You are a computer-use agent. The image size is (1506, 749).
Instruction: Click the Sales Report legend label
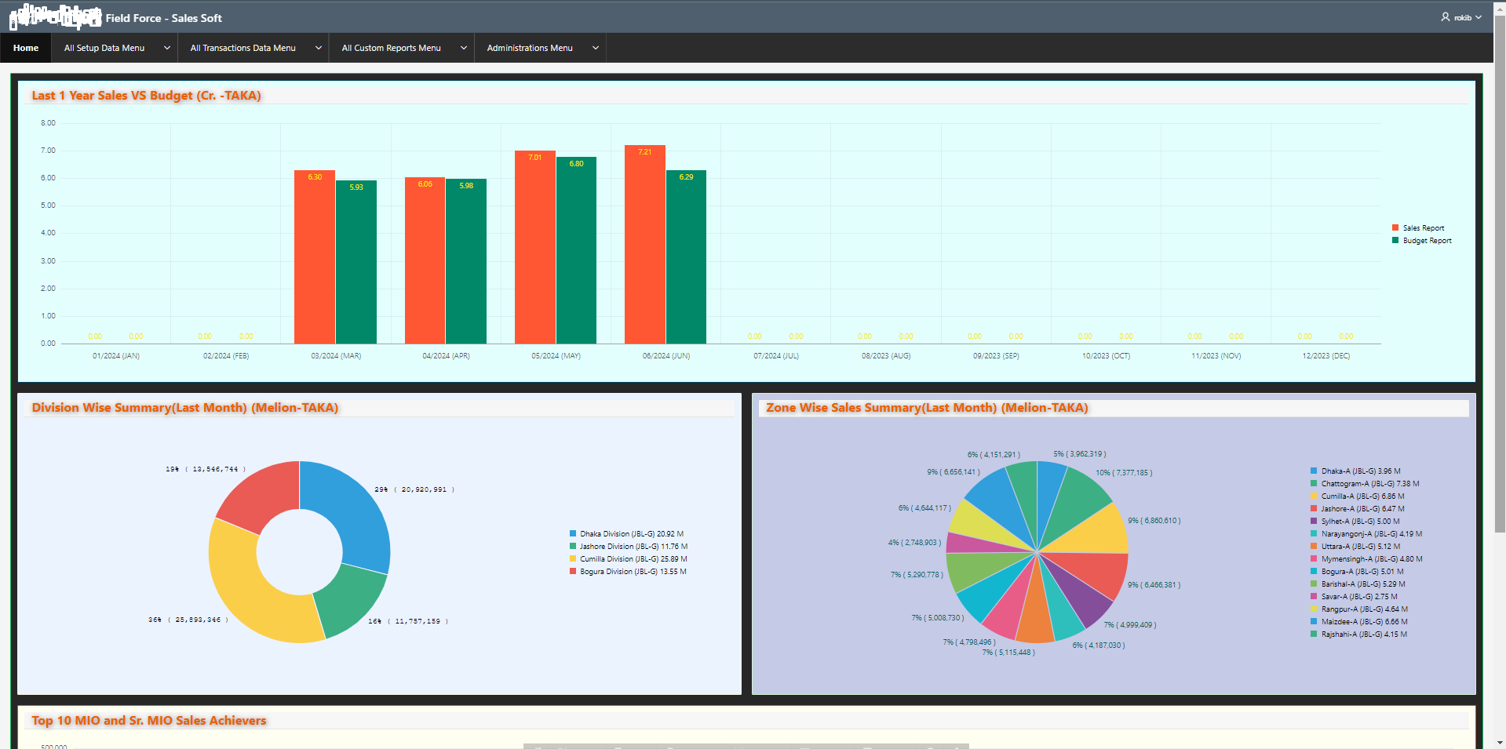(1424, 228)
